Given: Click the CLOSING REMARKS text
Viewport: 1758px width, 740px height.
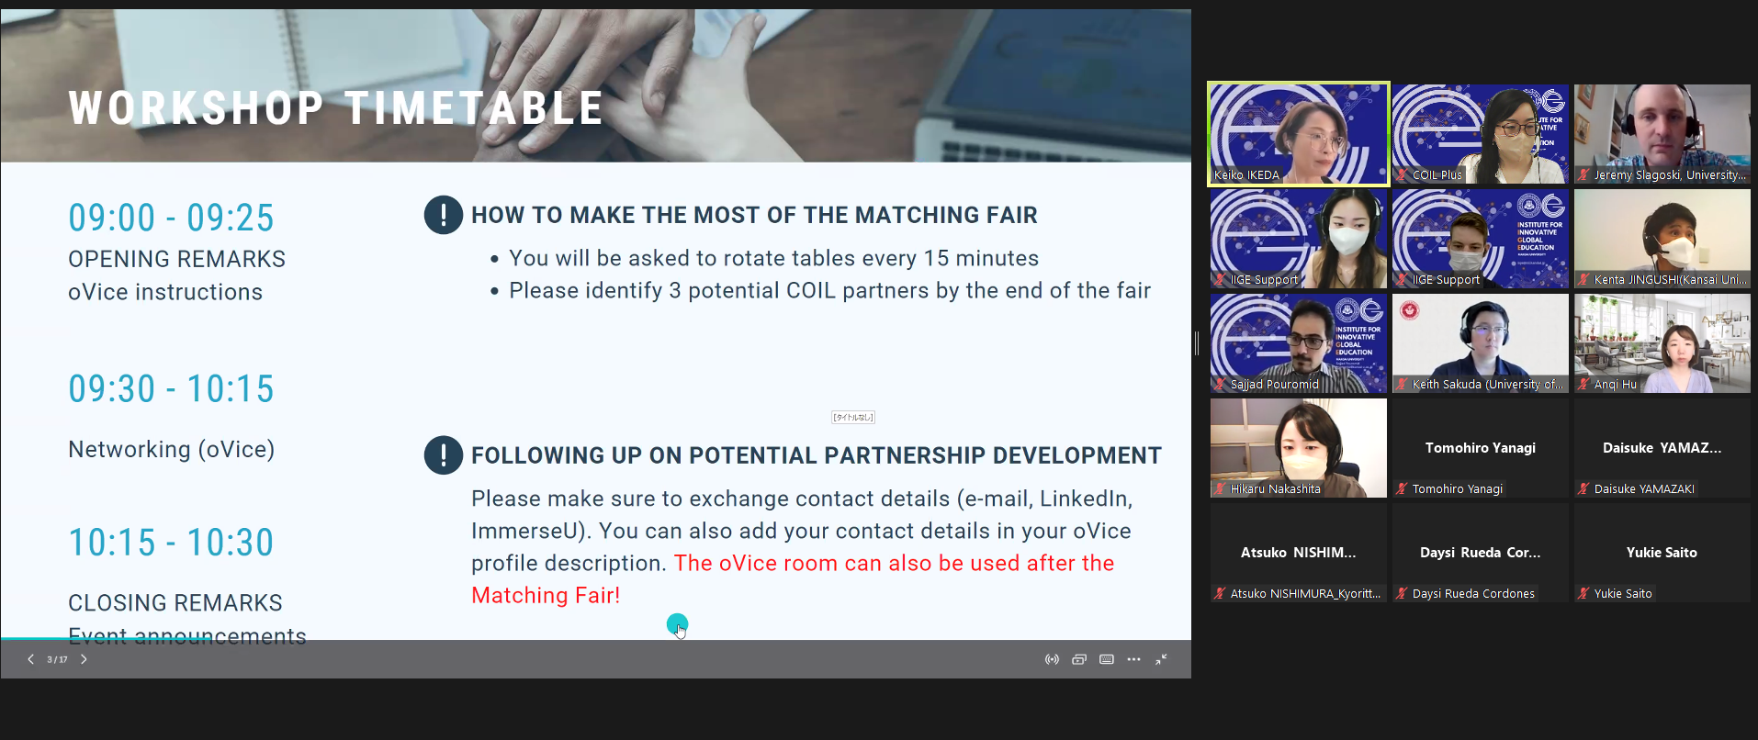Looking at the screenshot, I should pyautogui.click(x=175, y=603).
